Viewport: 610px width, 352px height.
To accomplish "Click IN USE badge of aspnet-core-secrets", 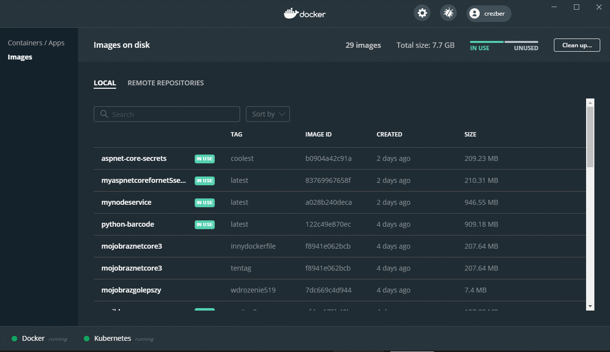I will [204, 158].
